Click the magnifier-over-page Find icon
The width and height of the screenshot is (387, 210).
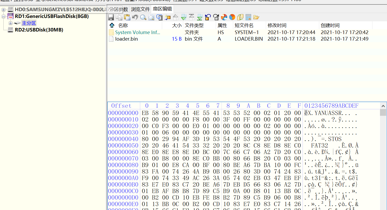coord(151,17)
